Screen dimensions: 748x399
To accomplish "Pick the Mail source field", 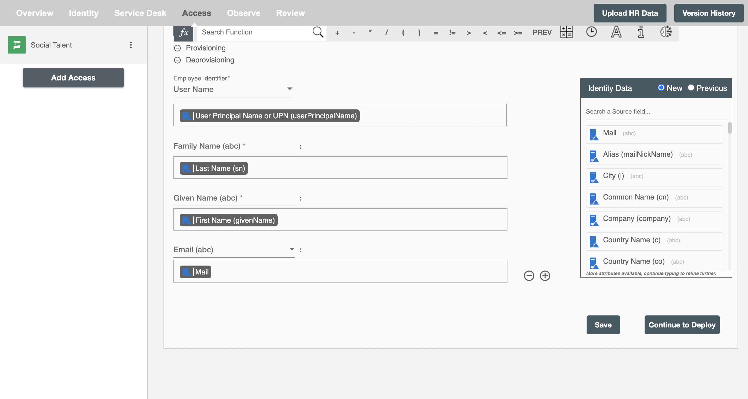I will click(654, 134).
